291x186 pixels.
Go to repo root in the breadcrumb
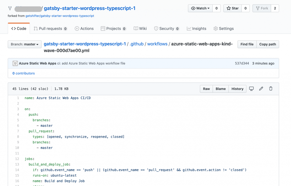click(85, 44)
